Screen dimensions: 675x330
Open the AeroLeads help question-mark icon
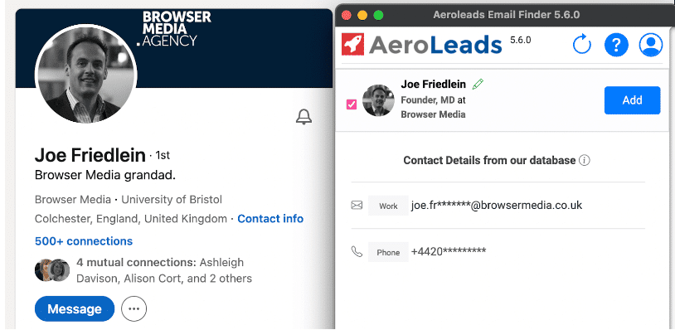tap(616, 45)
